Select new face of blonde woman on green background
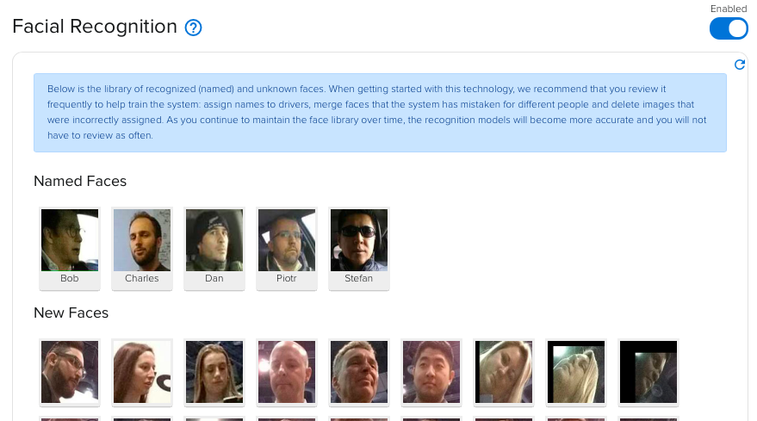This screenshot has height=421, width=757. [576, 372]
